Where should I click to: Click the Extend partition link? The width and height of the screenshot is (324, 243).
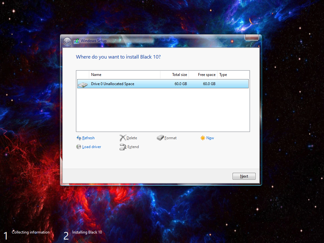133,147
